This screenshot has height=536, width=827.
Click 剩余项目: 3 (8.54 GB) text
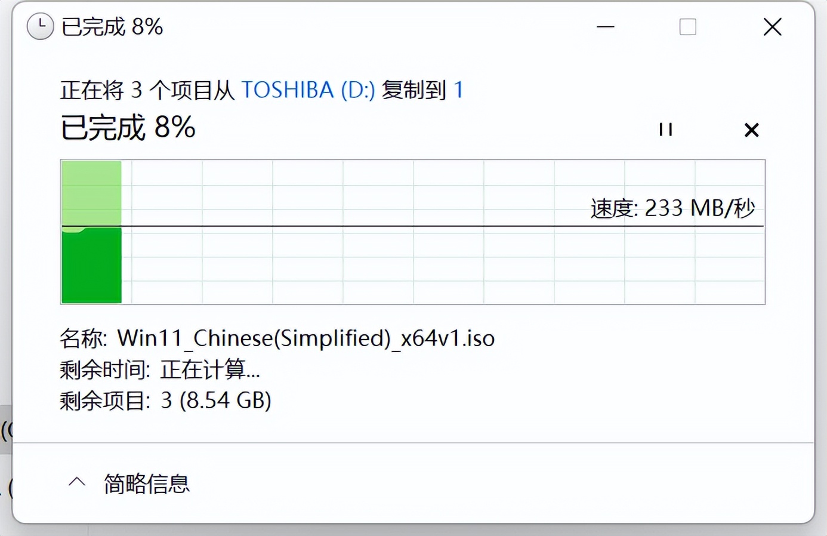pos(165,401)
